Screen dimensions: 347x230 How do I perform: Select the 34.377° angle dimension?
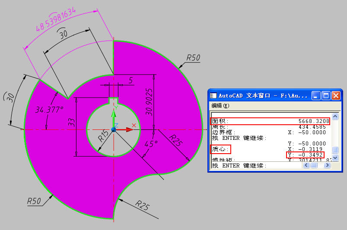pos(49,110)
